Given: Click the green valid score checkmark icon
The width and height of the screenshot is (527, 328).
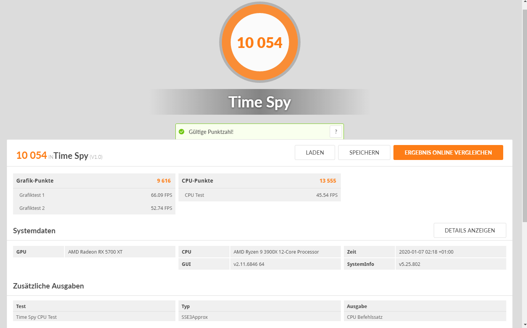Looking at the screenshot, I should point(182,132).
